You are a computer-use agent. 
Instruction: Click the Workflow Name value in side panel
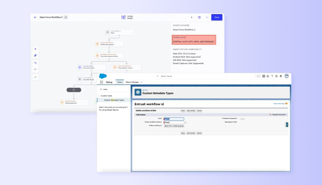tap(184, 29)
